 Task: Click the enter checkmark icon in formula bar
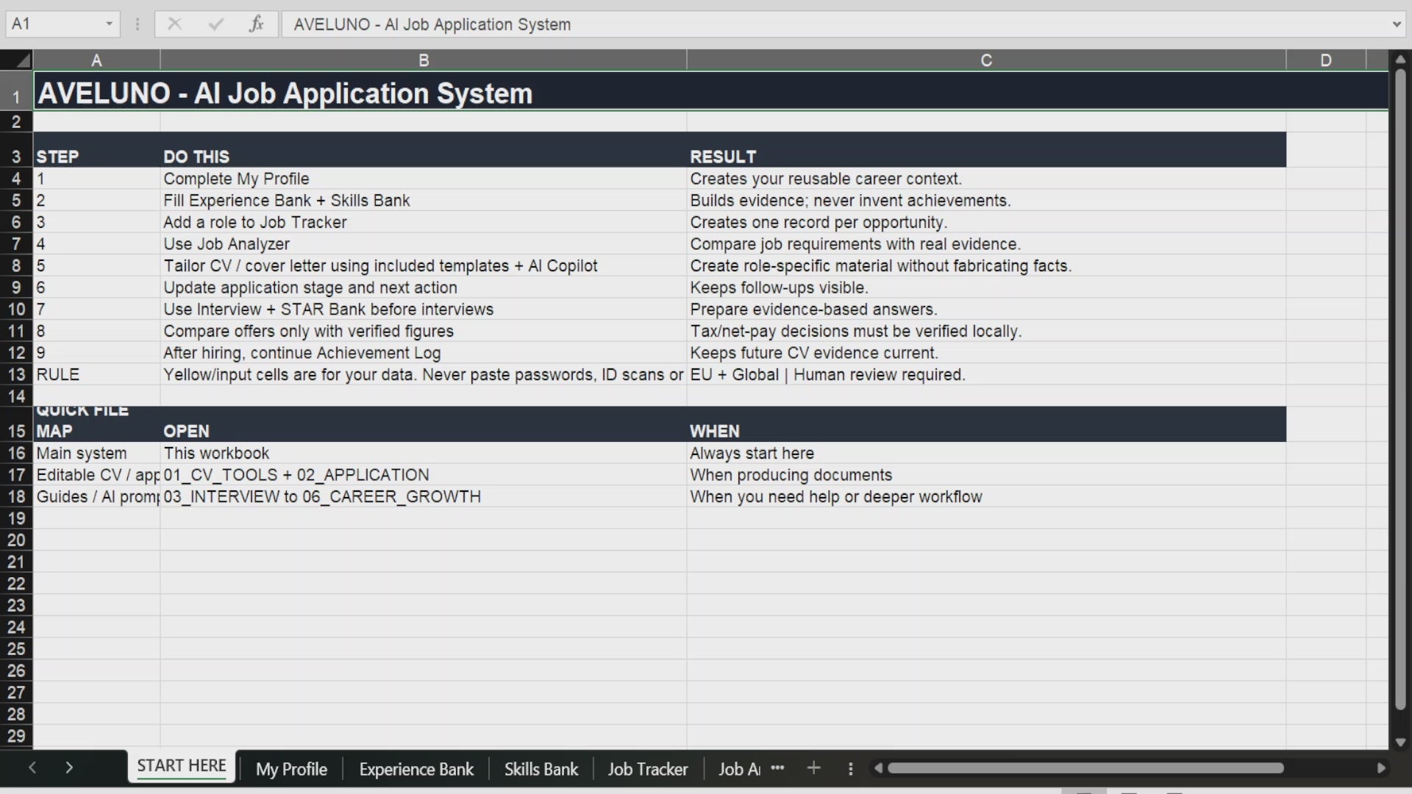[215, 24]
